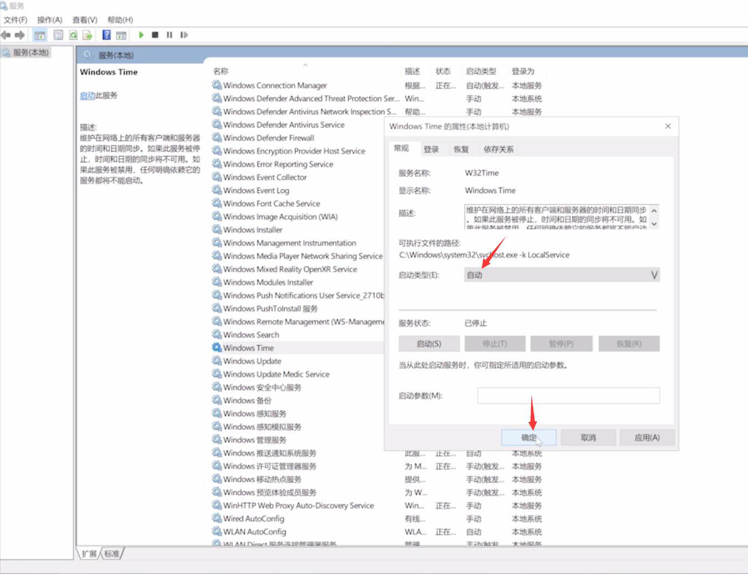The width and height of the screenshot is (748, 574).
Task: Click the Forward arrow in the toolbar
Action: coord(20,35)
